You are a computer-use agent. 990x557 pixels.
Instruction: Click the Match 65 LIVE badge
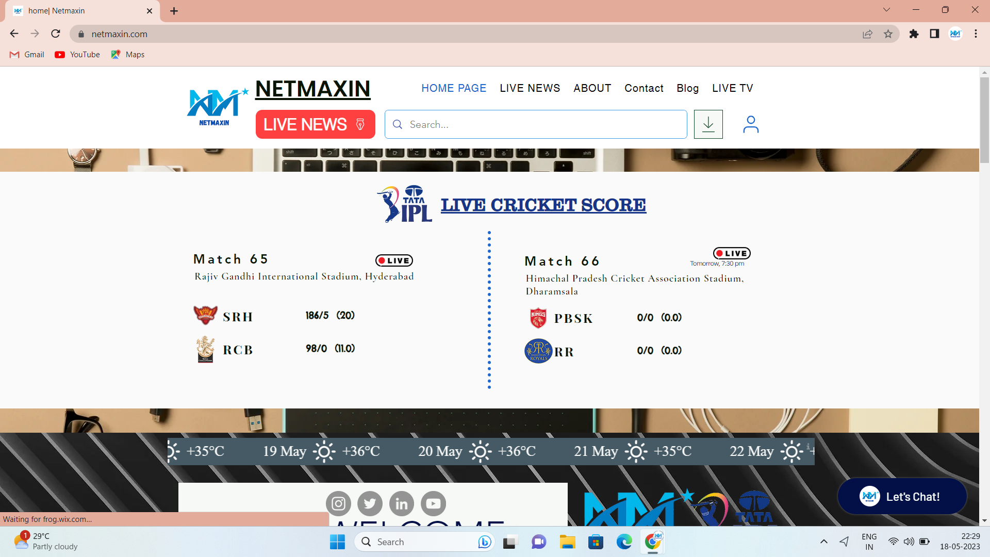394,260
